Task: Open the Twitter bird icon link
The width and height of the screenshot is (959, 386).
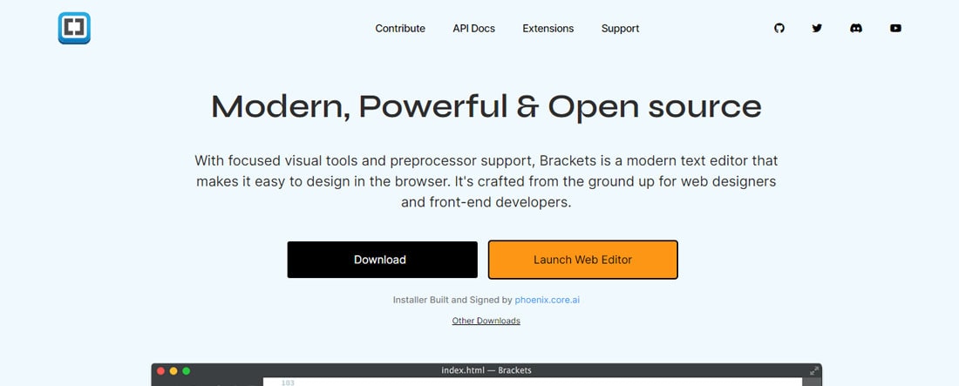Action: 817,28
